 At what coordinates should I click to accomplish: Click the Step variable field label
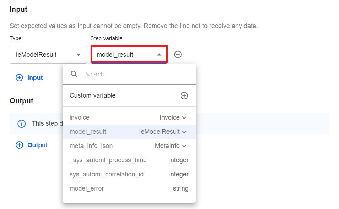pyautogui.click(x=106, y=38)
